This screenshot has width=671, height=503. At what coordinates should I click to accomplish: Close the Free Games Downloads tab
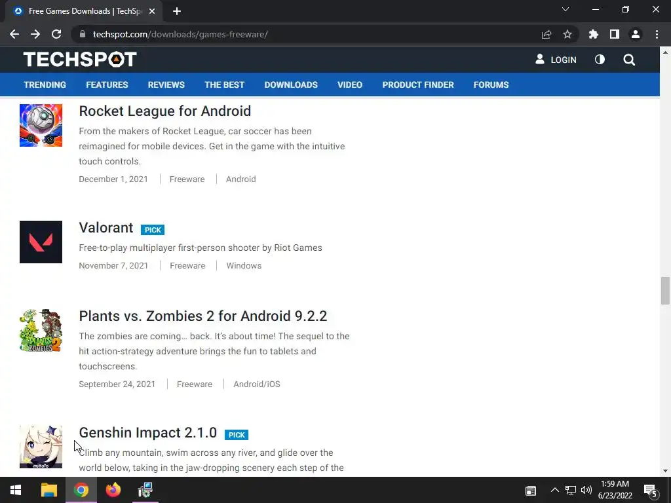(x=152, y=11)
